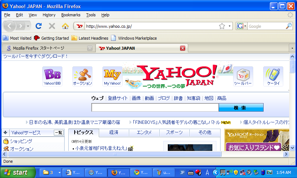
Task: Open the ツールバー icon
Action: tap(243, 76)
